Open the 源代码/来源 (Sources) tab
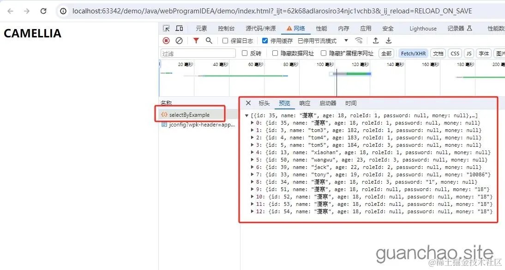Screen dimensions: 505x270 260,28
